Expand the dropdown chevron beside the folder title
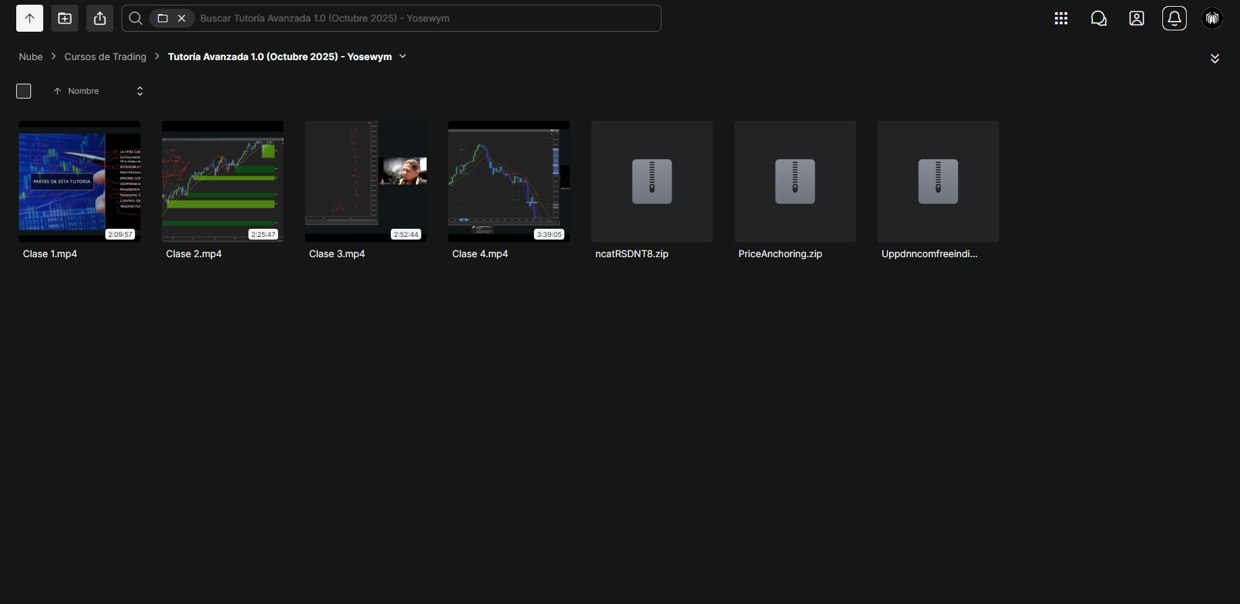The width and height of the screenshot is (1240, 604). pyautogui.click(x=403, y=57)
